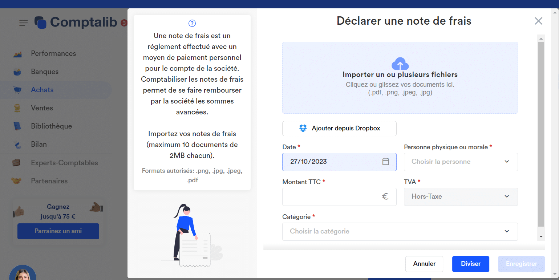Open the date picker calendar icon
Image resolution: width=559 pixels, height=280 pixels.
[386, 162]
